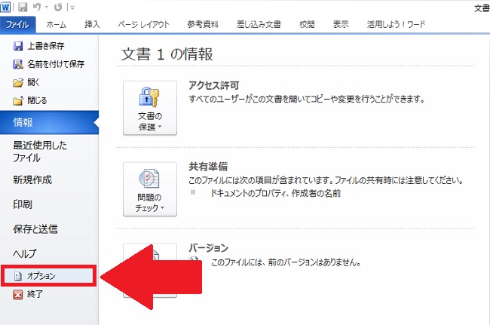Click the オプション document icon
The height and width of the screenshot is (325, 490).
point(18,276)
